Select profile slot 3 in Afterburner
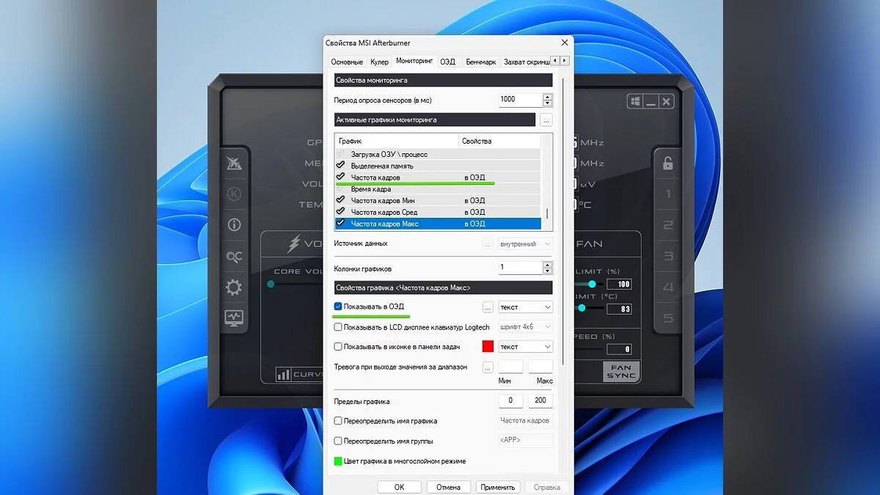 click(668, 256)
